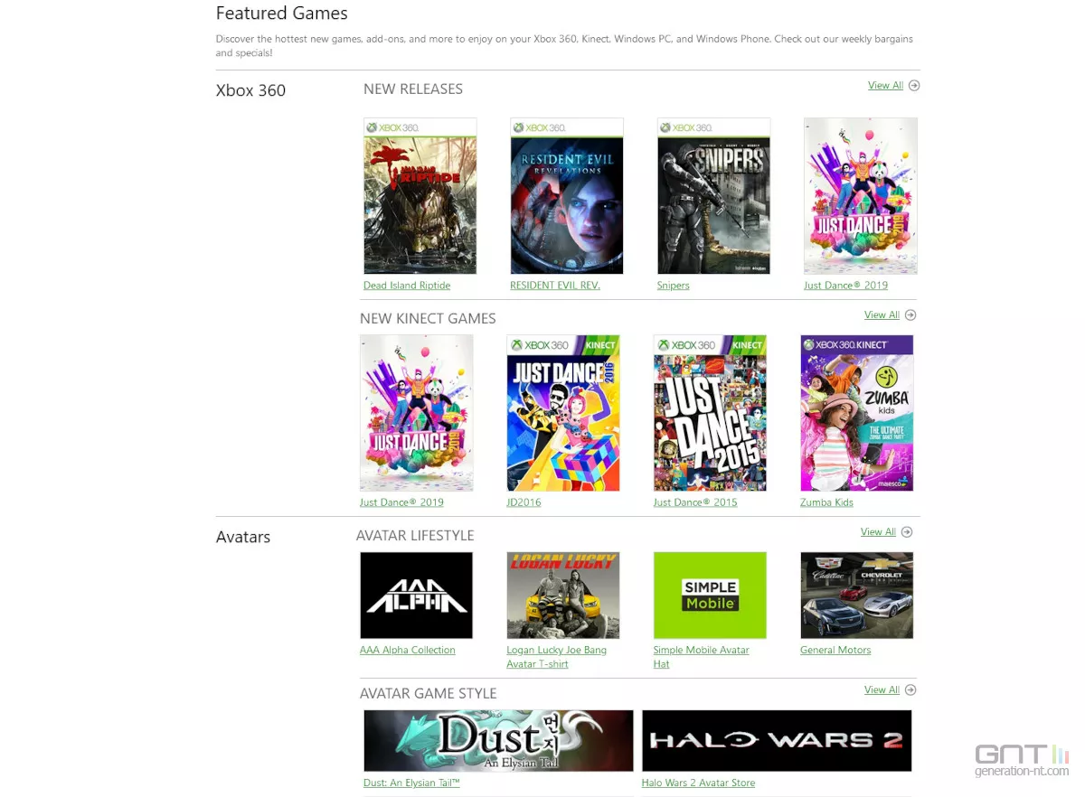Click View All link for Avatar Lifestyle

878,532
